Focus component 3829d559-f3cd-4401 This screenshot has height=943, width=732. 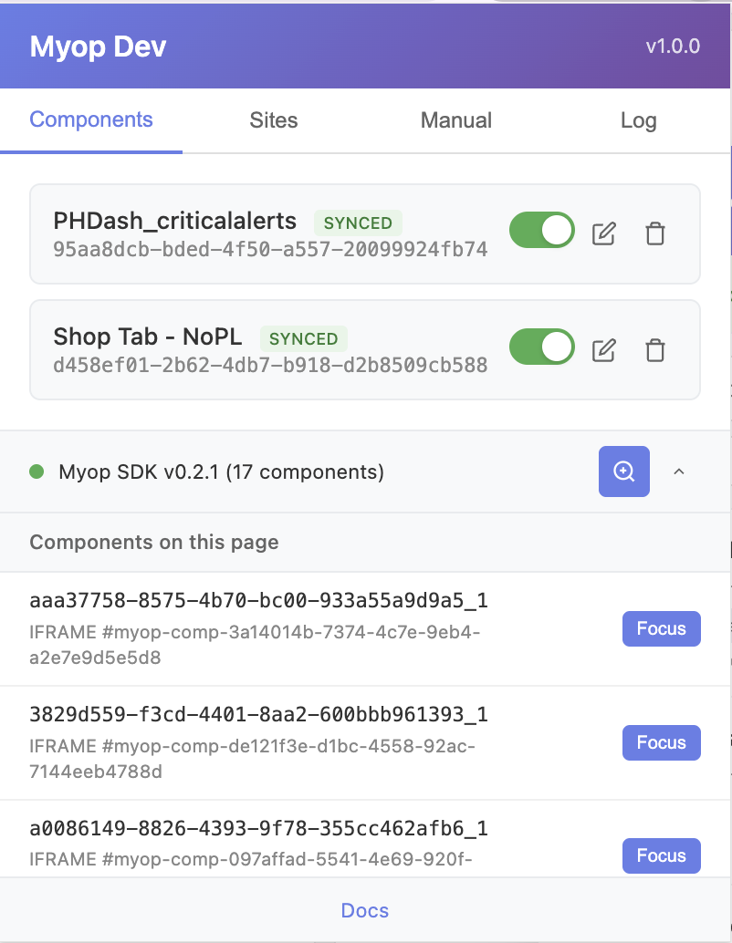(661, 742)
